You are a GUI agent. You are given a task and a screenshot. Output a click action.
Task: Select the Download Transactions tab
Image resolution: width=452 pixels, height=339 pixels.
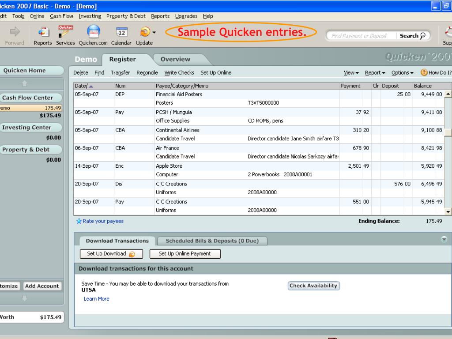point(117,241)
